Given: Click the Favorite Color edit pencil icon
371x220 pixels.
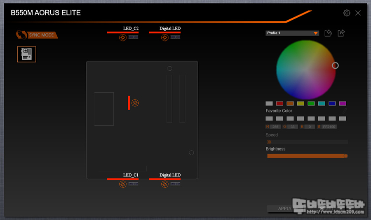Looking at the screenshot, I should pyautogui.click(x=345, y=111).
